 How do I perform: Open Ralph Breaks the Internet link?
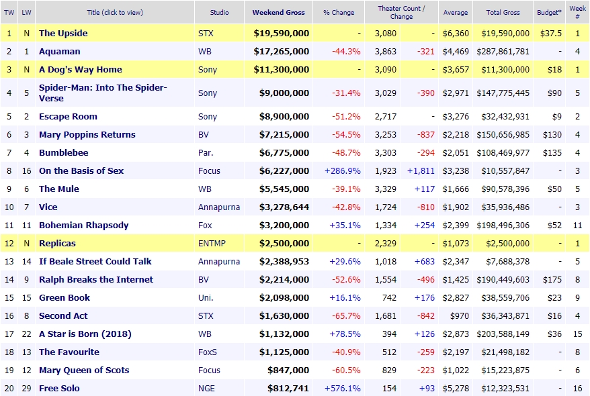point(96,279)
